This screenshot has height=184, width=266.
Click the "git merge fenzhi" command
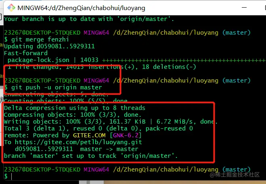[40, 39]
